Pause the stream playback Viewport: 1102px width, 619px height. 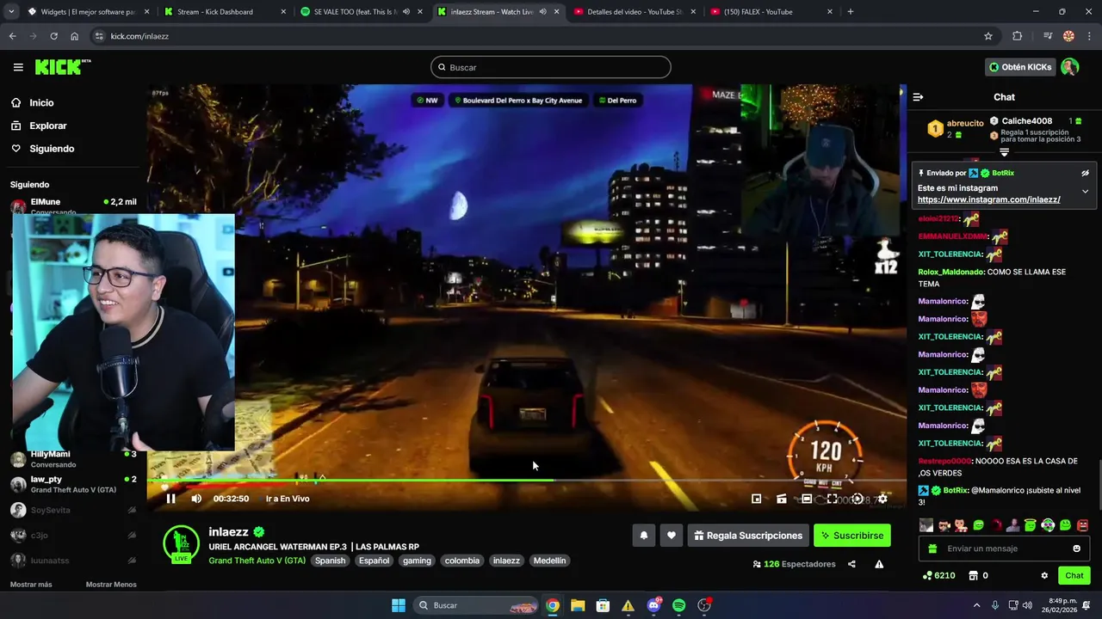pyautogui.click(x=170, y=499)
